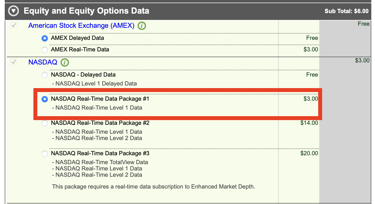Click the Equity and Equity Options Data header

pos(86,11)
